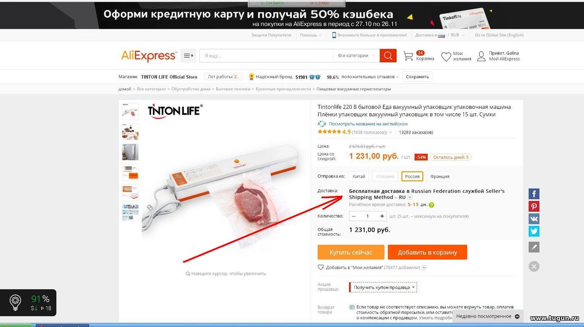Click the Добавить в корзину button
The width and height of the screenshot is (584, 327).
tap(427, 252)
